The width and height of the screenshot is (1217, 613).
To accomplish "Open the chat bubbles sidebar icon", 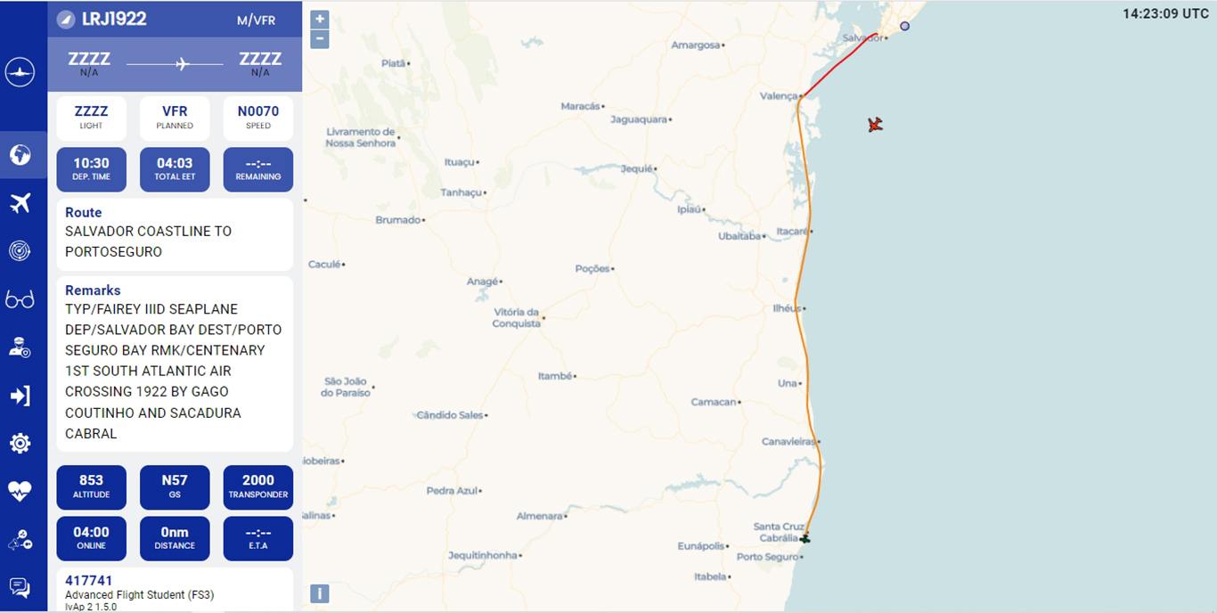I will click(x=20, y=587).
